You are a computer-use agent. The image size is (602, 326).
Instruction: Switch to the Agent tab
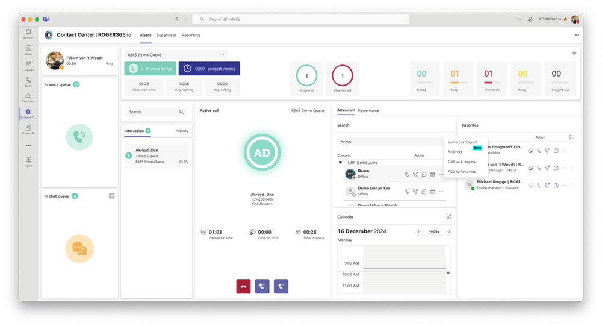146,35
